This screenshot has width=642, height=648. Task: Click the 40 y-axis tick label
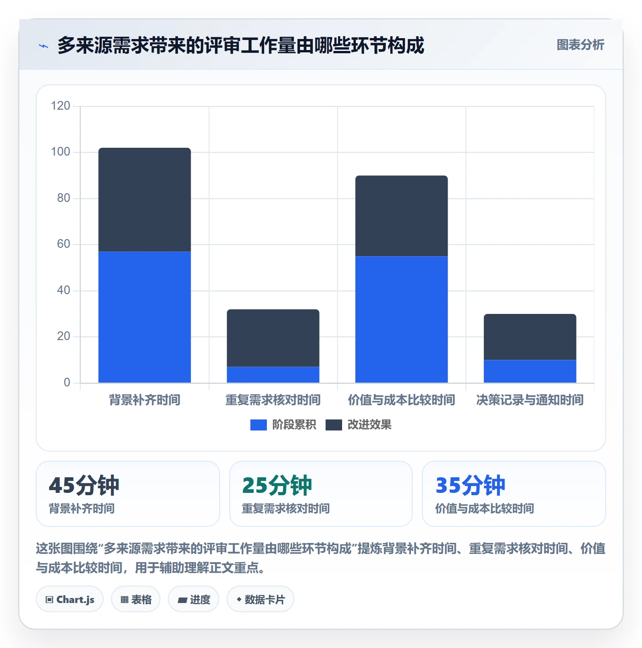pyautogui.click(x=63, y=290)
